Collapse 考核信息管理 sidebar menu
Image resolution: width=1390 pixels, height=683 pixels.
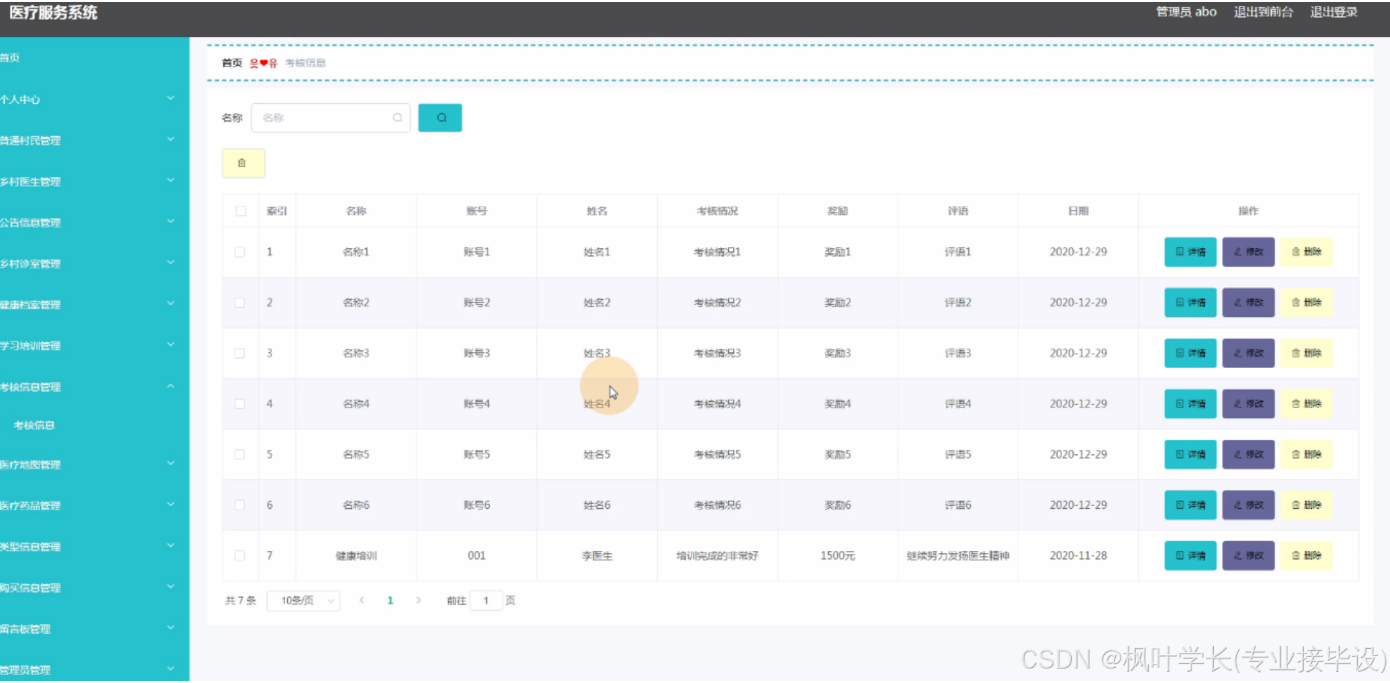point(95,387)
